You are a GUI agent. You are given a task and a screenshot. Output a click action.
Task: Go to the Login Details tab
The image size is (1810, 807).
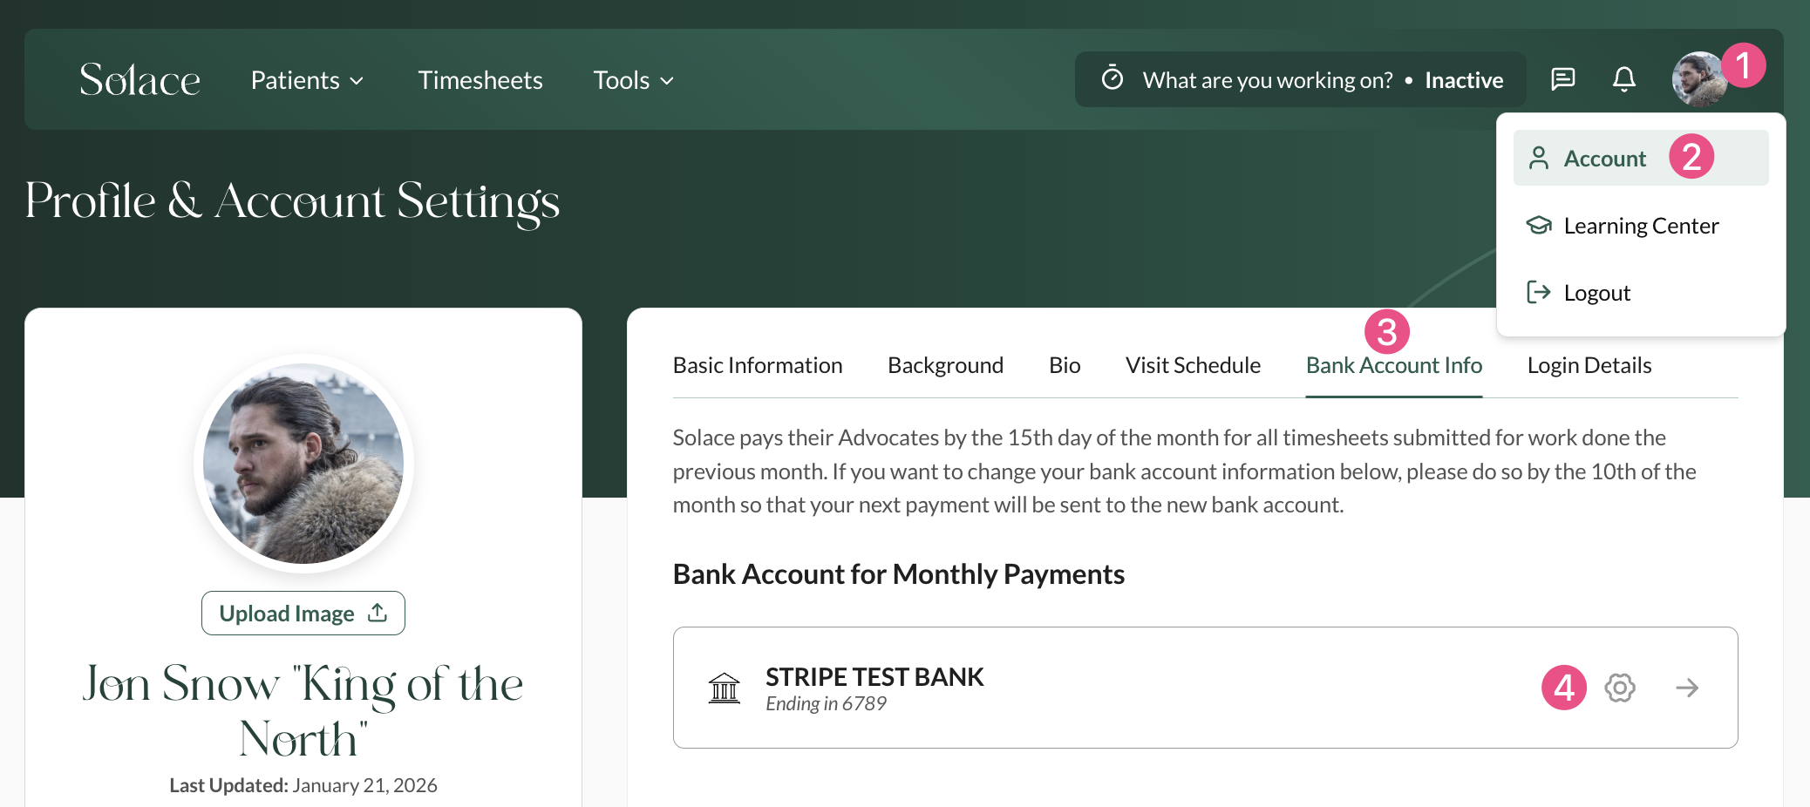pos(1589,365)
